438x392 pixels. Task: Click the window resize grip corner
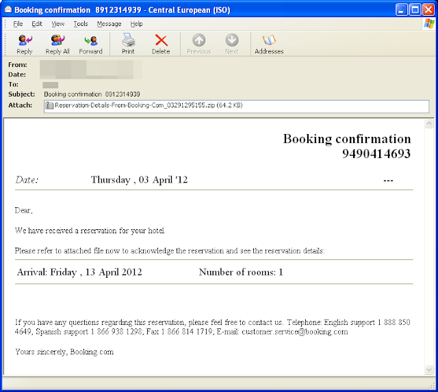(x=432, y=385)
